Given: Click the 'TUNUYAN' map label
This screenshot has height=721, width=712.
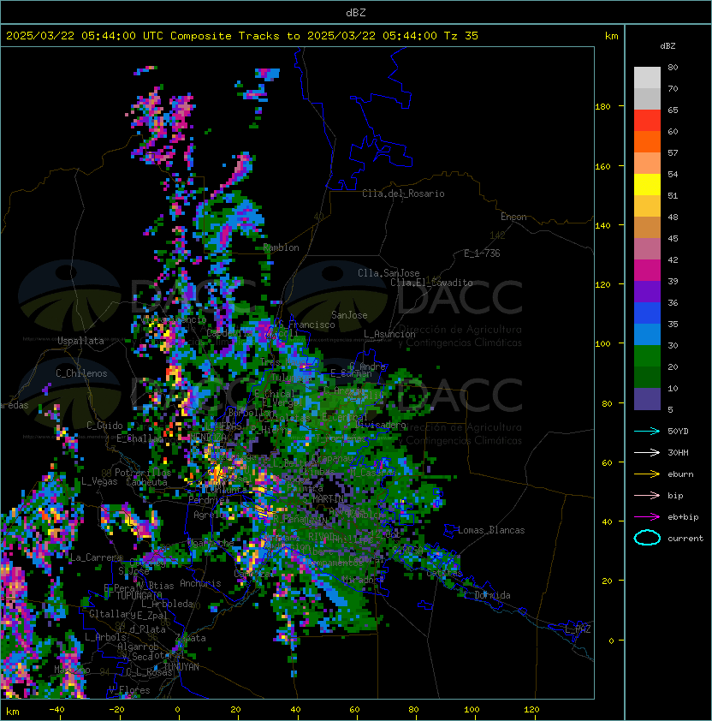Looking at the screenshot, I should 181,667.
